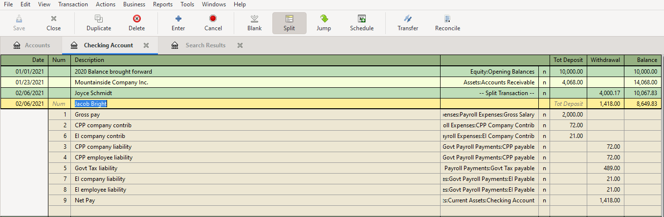Image resolution: width=664 pixels, height=217 pixels.
Task: Close the Search Results tab
Action: [240, 45]
